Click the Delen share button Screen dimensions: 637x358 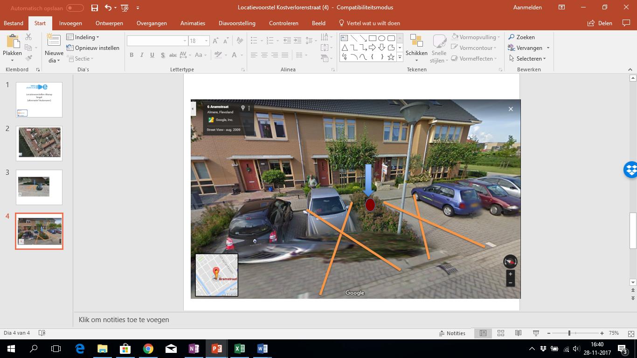pos(600,23)
